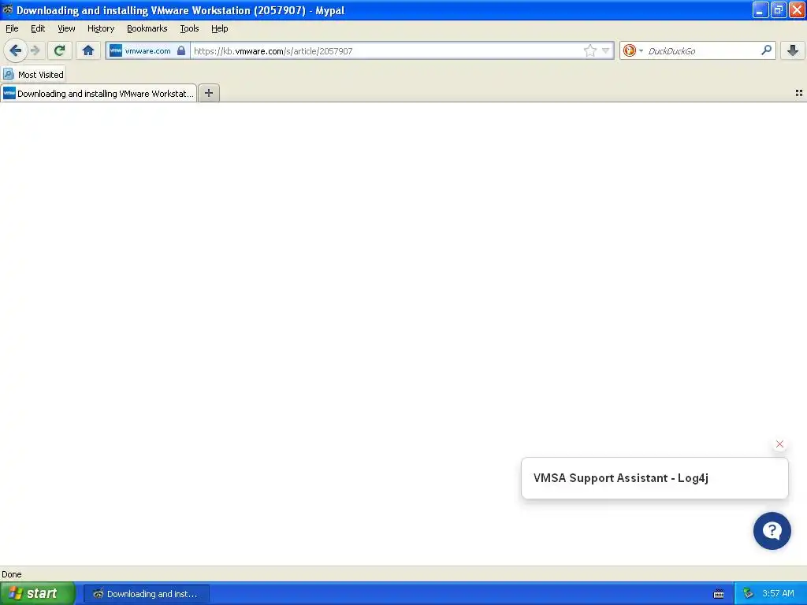This screenshot has width=807, height=605.
Task: Open DuckDuckGo search engine dropdown
Action: pyautogui.click(x=633, y=50)
